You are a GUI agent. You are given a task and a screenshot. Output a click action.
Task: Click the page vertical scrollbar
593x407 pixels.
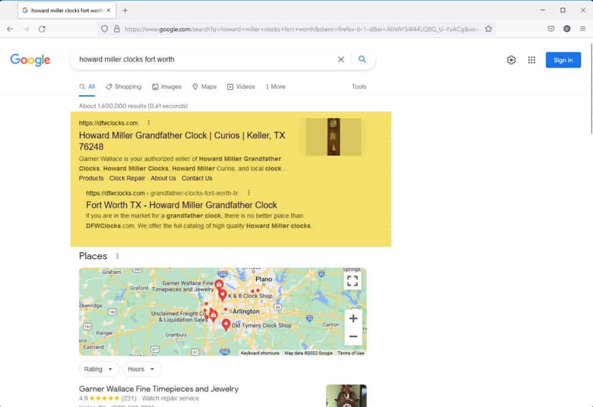pyautogui.click(x=590, y=89)
